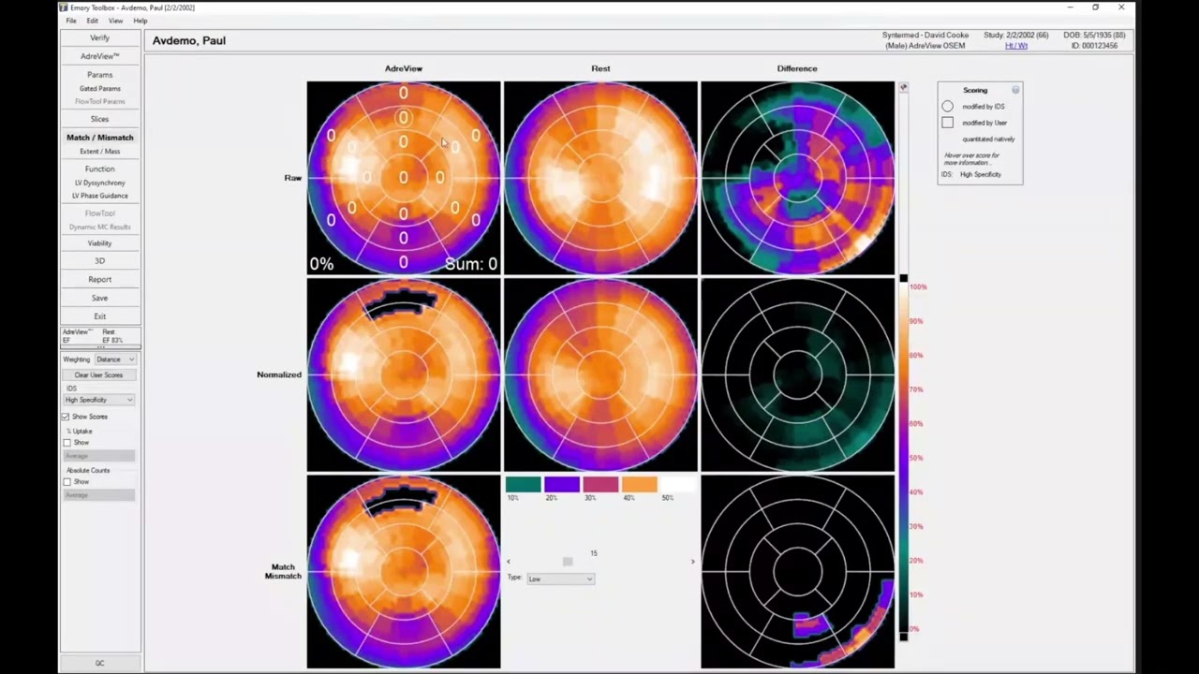The height and width of the screenshot is (674, 1199).
Task: Go to the Params section
Action: point(100,75)
